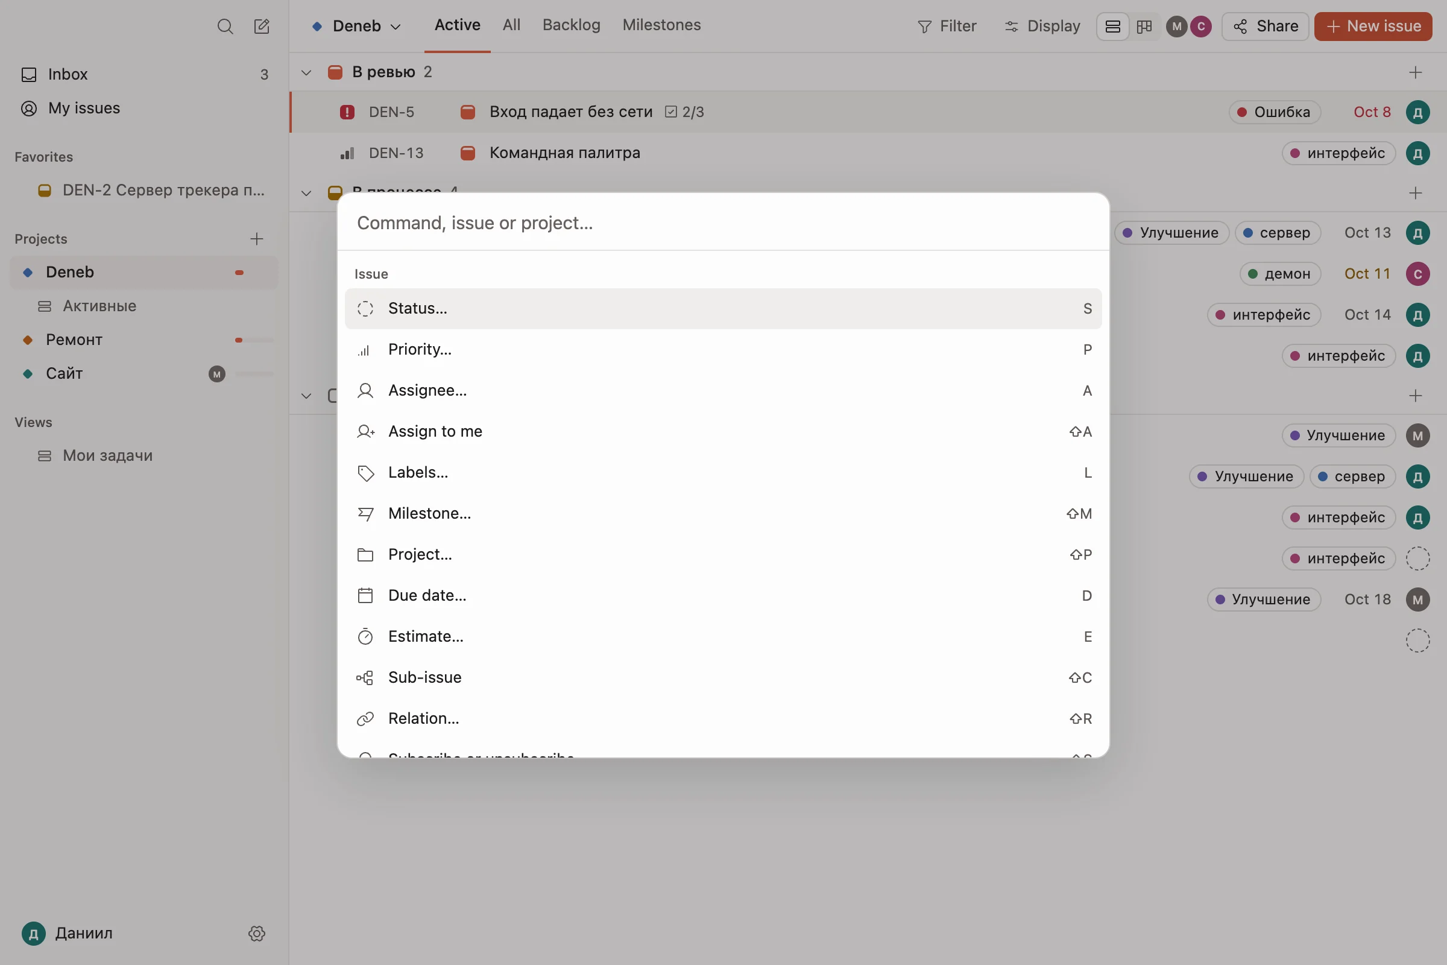Select Priority… command in palette
This screenshot has height=965, width=1447.
pos(723,350)
